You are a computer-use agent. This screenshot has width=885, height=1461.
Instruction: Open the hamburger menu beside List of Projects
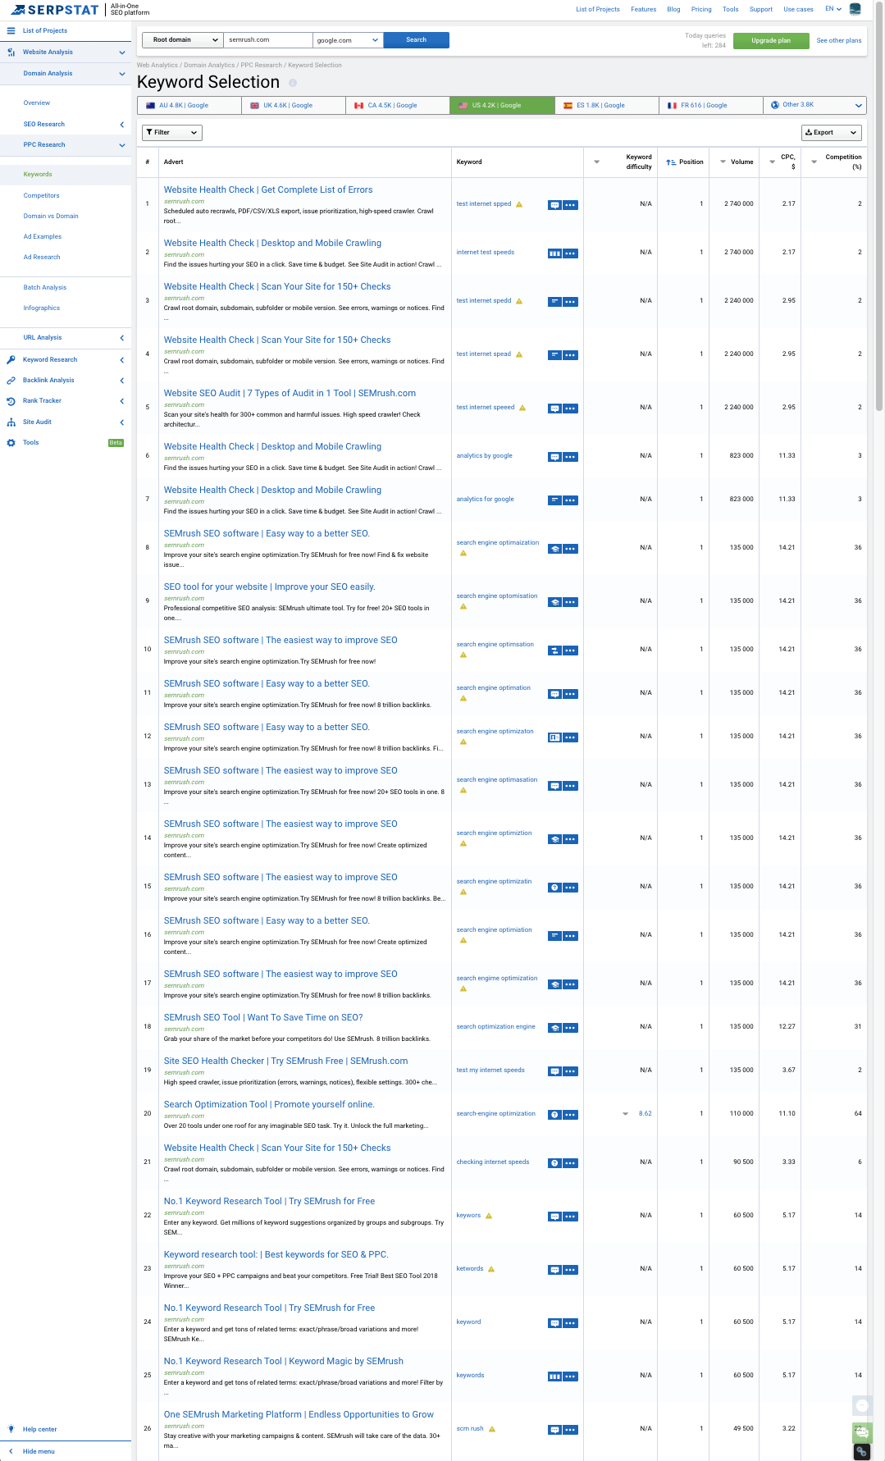tap(11, 30)
